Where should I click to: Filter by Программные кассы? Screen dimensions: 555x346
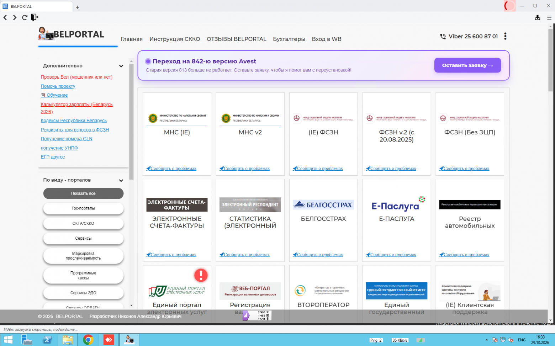tap(83, 276)
